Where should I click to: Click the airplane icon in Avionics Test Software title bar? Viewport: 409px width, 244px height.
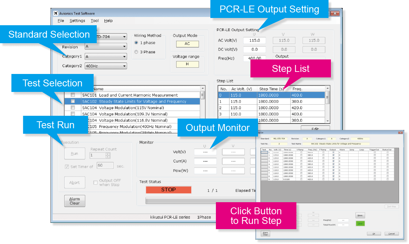point(56,13)
